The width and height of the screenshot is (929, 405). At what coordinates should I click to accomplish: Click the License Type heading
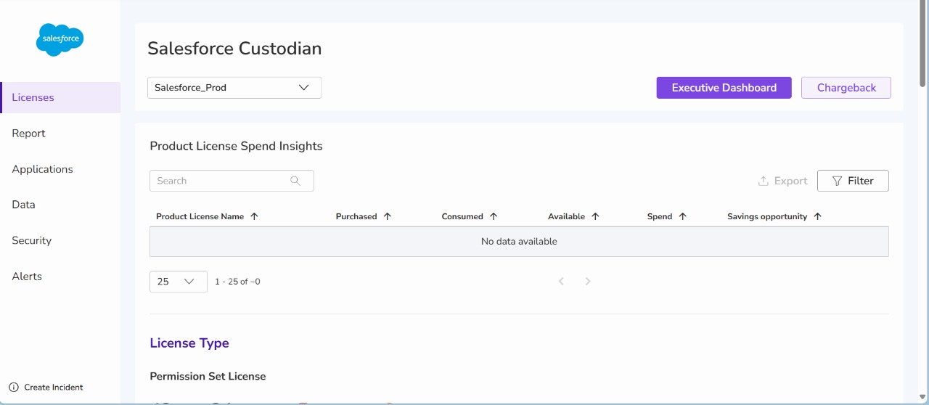189,343
